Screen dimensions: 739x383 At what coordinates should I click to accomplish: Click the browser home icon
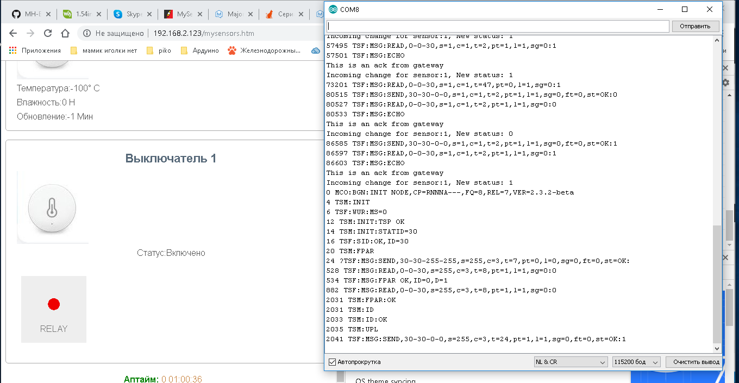65,33
